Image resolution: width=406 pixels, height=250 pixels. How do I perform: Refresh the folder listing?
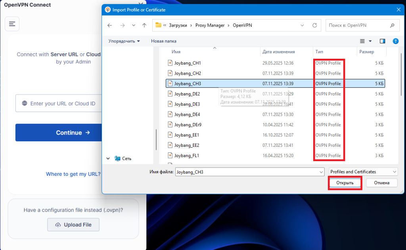click(x=314, y=25)
